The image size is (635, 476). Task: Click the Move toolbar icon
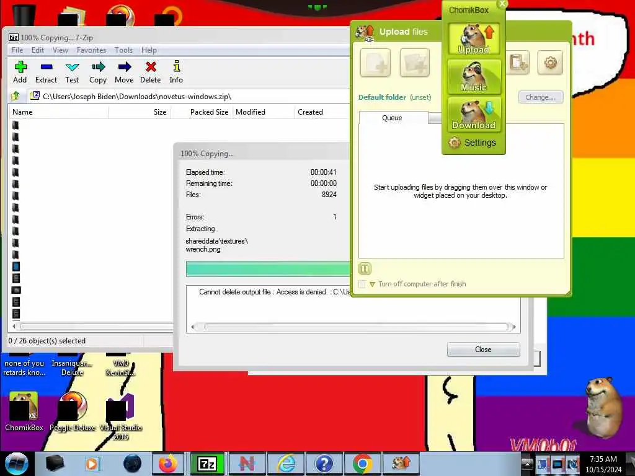tap(124, 72)
